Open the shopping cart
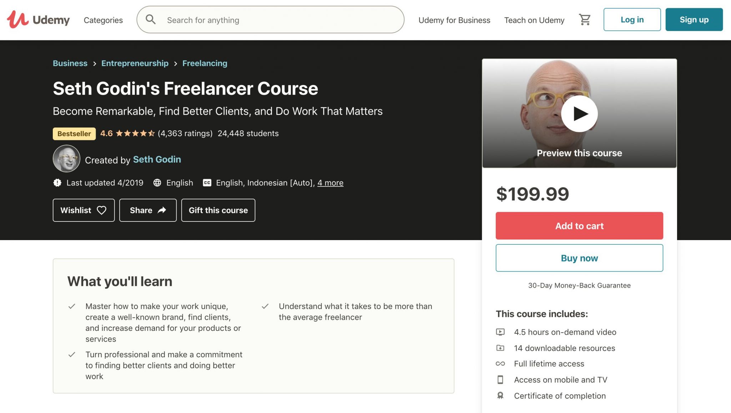This screenshot has height=413, width=731. tap(584, 20)
